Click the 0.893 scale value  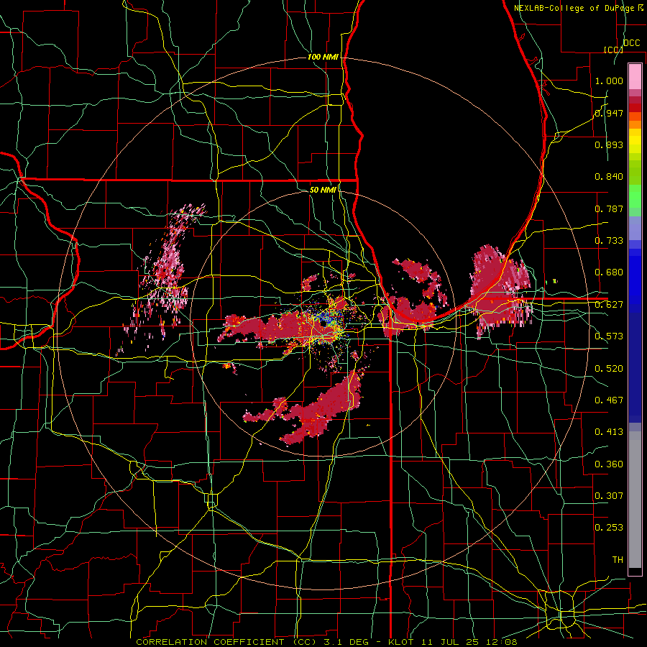coord(609,144)
